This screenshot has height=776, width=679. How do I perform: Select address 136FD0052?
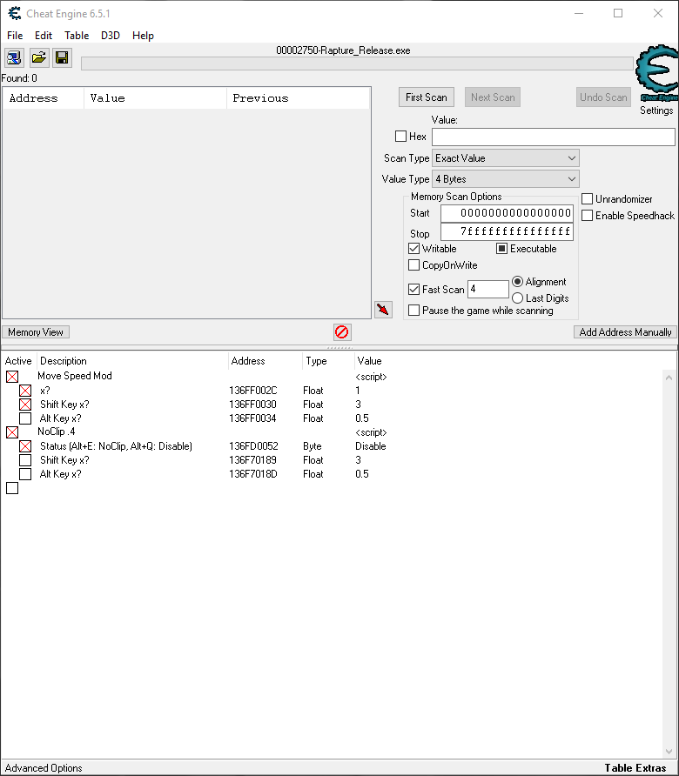tap(253, 446)
